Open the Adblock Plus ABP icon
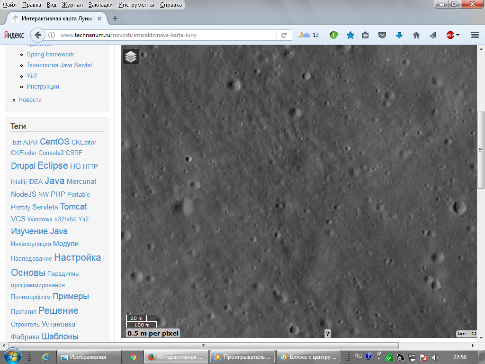 coord(450,35)
